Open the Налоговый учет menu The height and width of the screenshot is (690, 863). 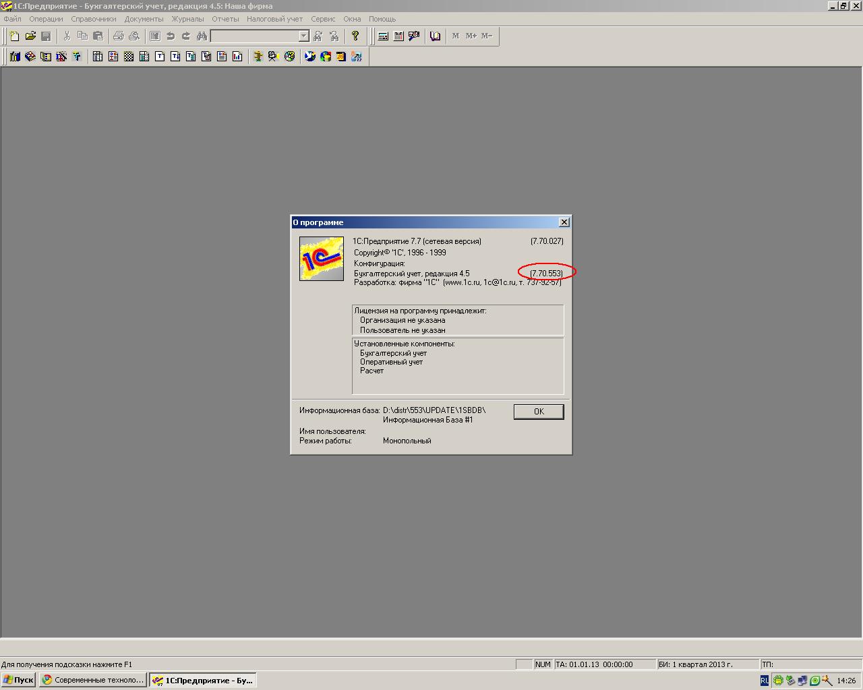pyautogui.click(x=274, y=19)
